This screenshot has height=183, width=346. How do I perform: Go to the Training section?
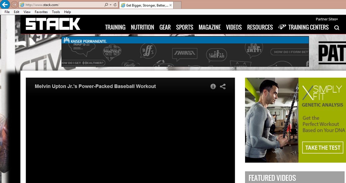(x=115, y=27)
